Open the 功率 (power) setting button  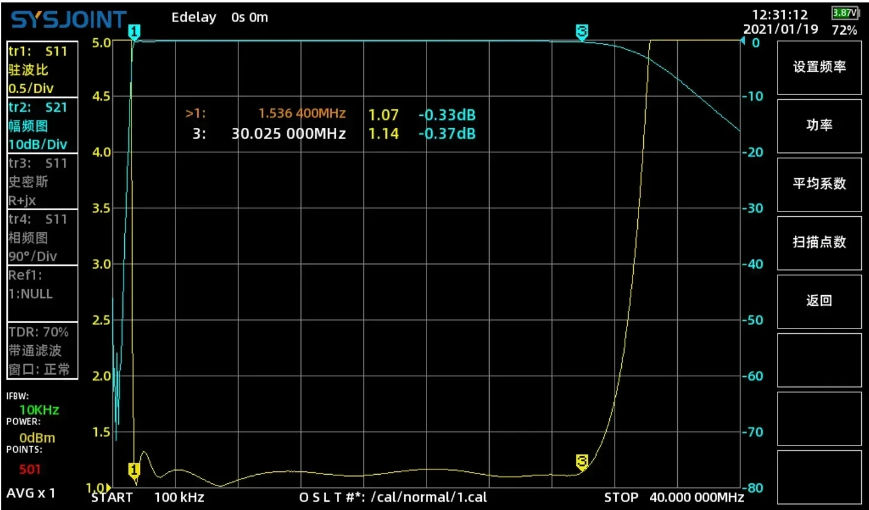(x=819, y=125)
